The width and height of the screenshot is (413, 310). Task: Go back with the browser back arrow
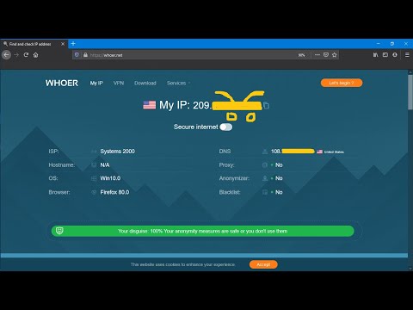pos(7,54)
